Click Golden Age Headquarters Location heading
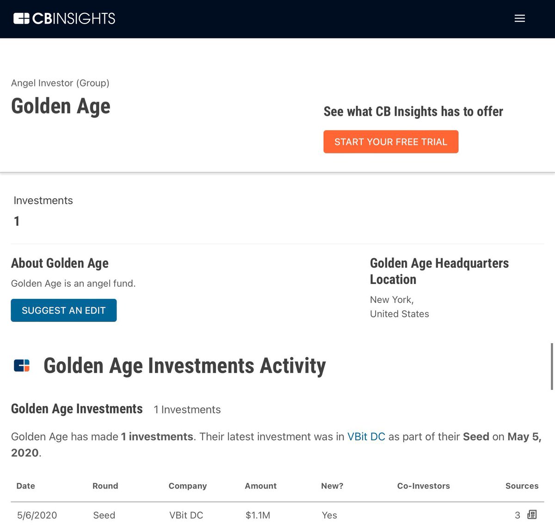This screenshot has height=531, width=555. pyautogui.click(x=439, y=271)
